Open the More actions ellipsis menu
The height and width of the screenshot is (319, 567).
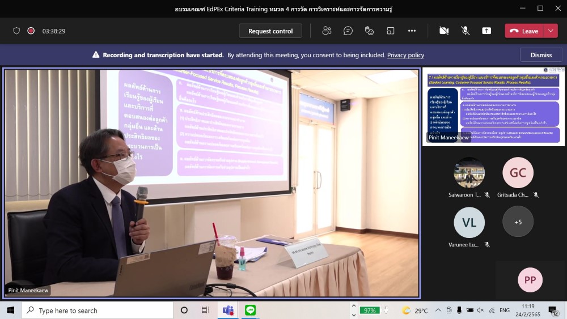[412, 31]
